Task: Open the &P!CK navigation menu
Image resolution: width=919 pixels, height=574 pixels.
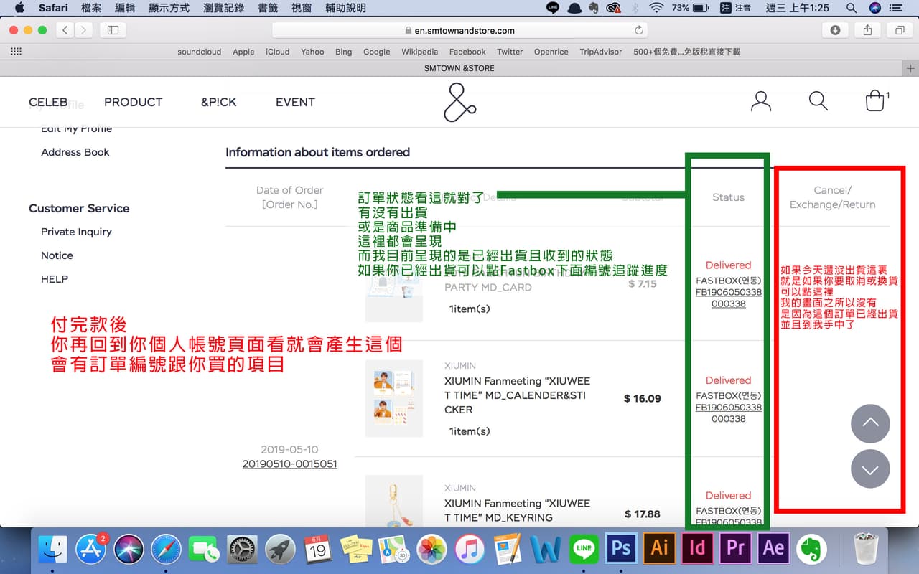Action: (218, 102)
